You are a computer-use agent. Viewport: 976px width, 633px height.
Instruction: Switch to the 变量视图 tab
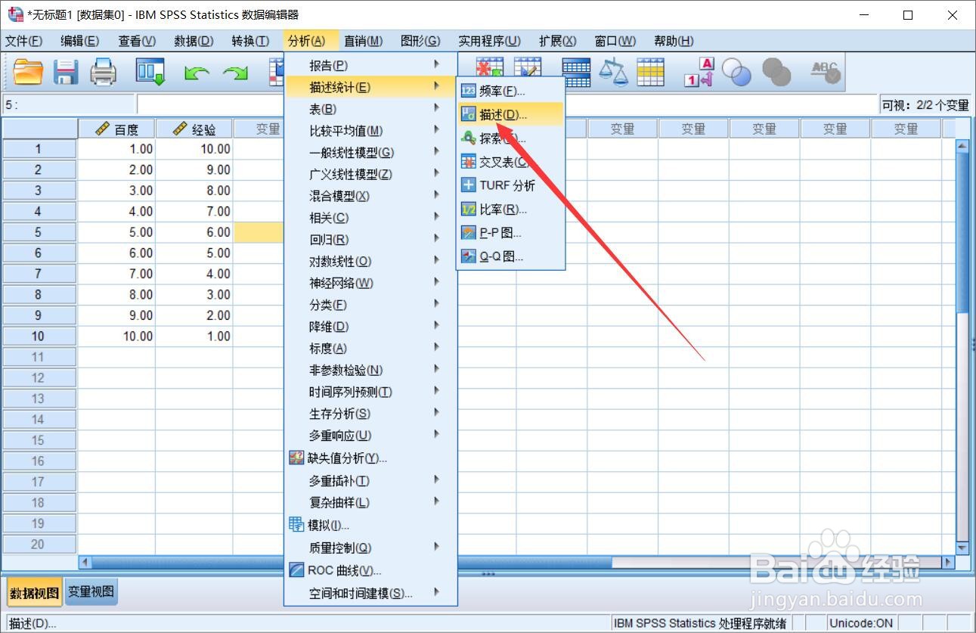tap(91, 592)
